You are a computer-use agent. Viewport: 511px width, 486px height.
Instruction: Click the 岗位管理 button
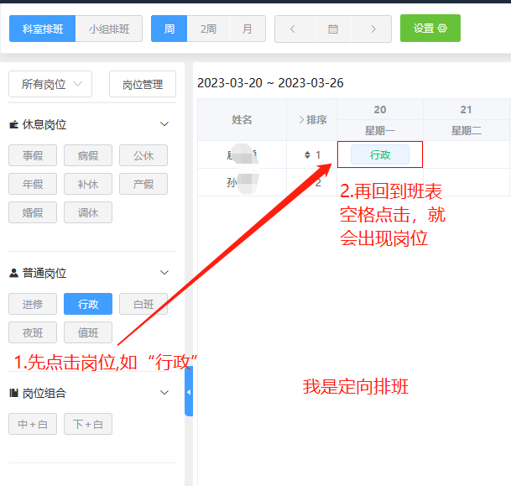point(142,84)
